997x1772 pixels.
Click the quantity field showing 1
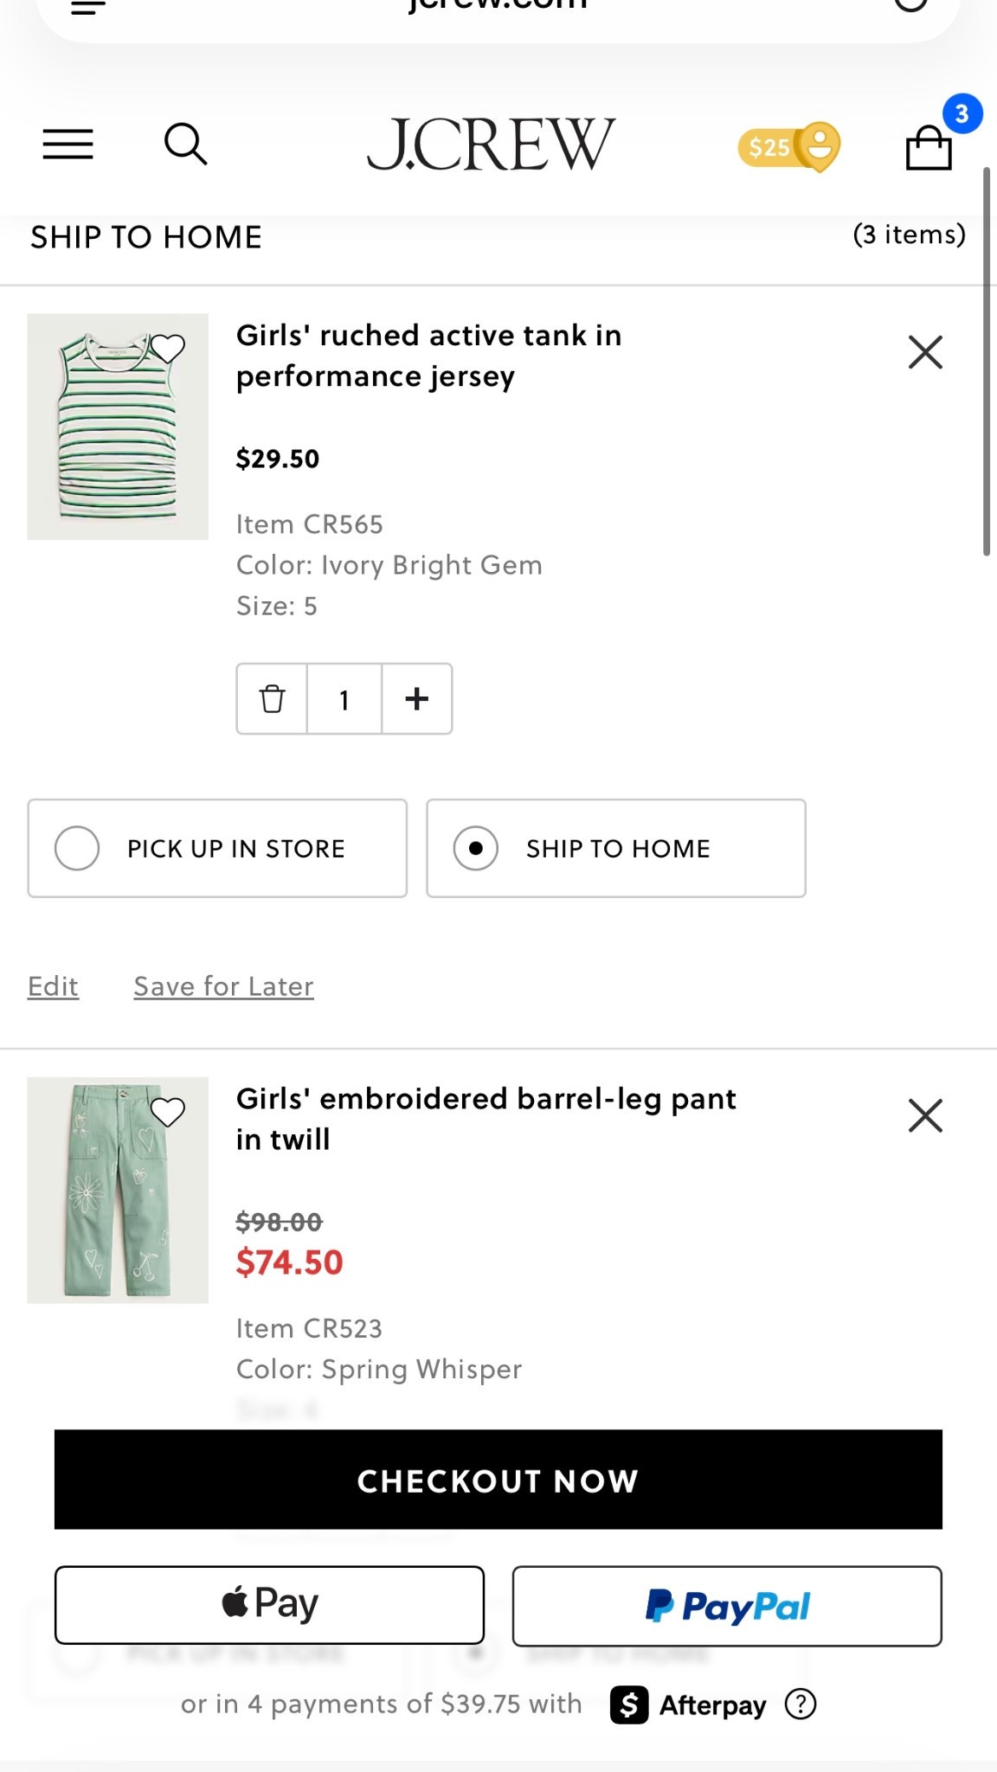pyautogui.click(x=344, y=699)
